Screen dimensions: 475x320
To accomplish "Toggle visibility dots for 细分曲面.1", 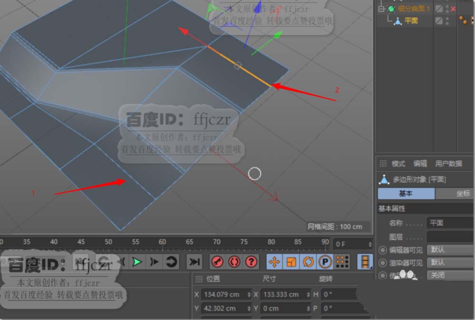I will pyautogui.click(x=447, y=9).
